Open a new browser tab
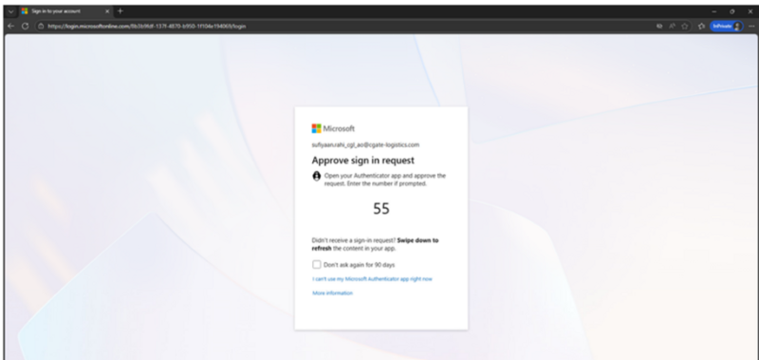The height and width of the screenshot is (360, 759). click(x=120, y=11)
